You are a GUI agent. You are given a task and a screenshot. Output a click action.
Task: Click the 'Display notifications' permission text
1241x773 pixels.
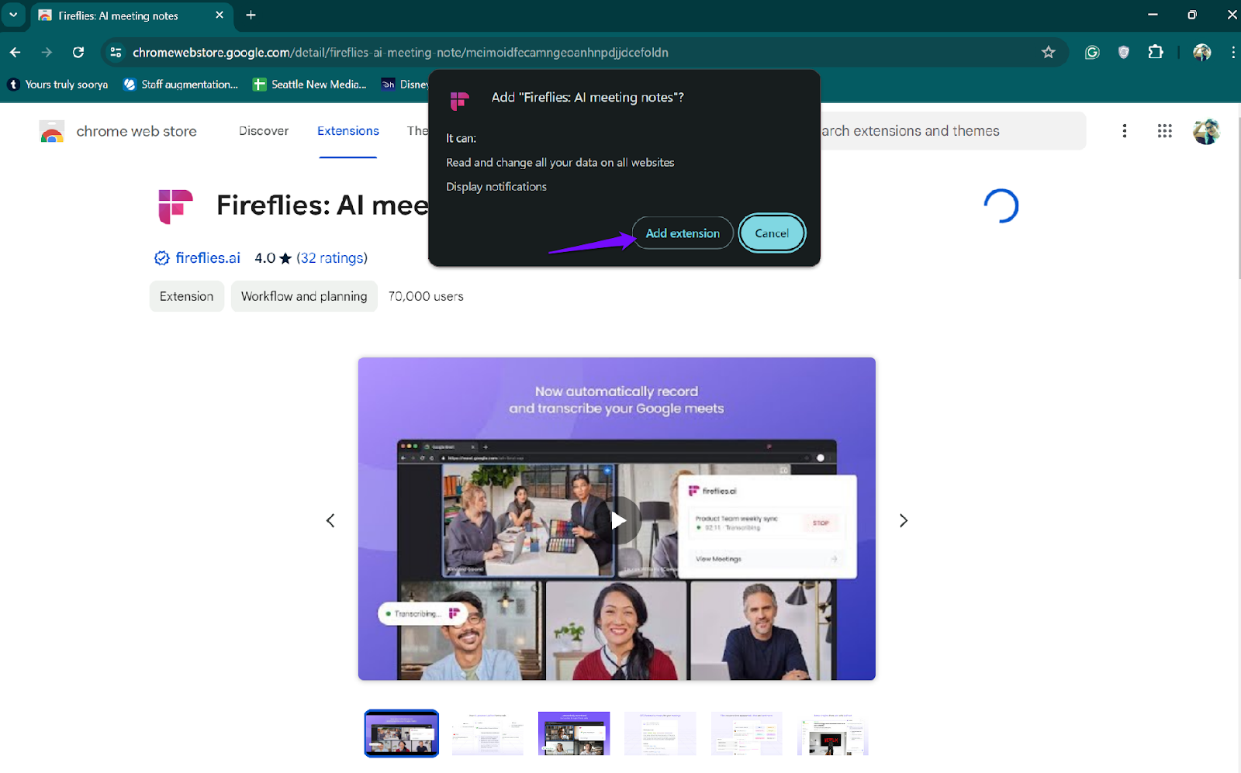pyautogui.click(x=496, y=187)
